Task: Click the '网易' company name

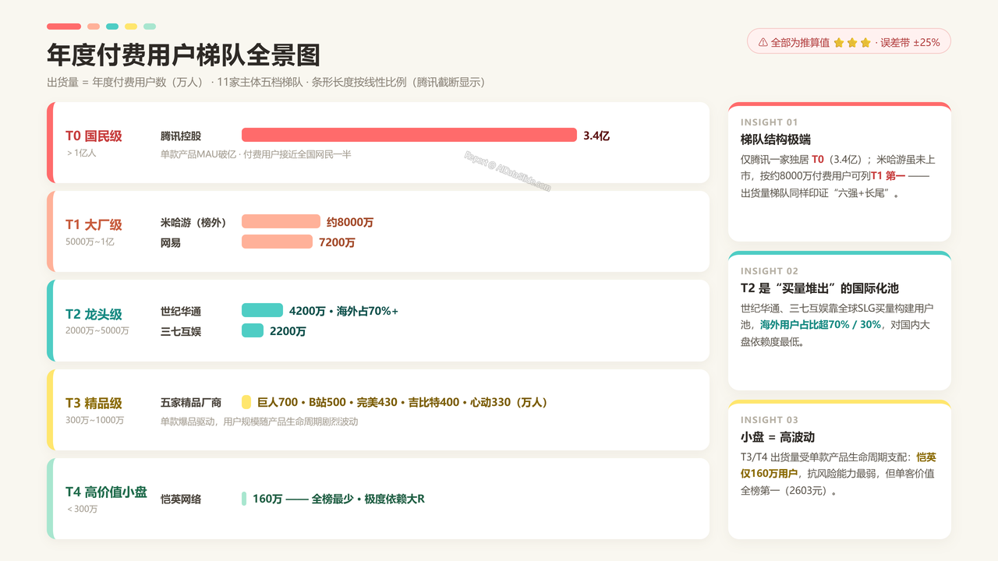Action: pyautogui.click(x=171, y=242)
